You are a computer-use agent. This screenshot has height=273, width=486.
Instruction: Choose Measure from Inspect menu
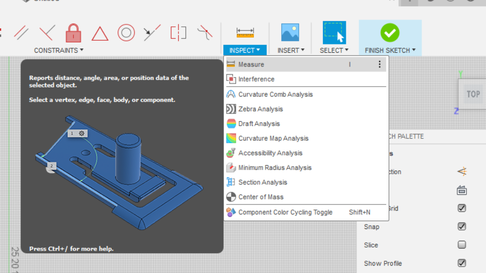(x=306, y=64)
